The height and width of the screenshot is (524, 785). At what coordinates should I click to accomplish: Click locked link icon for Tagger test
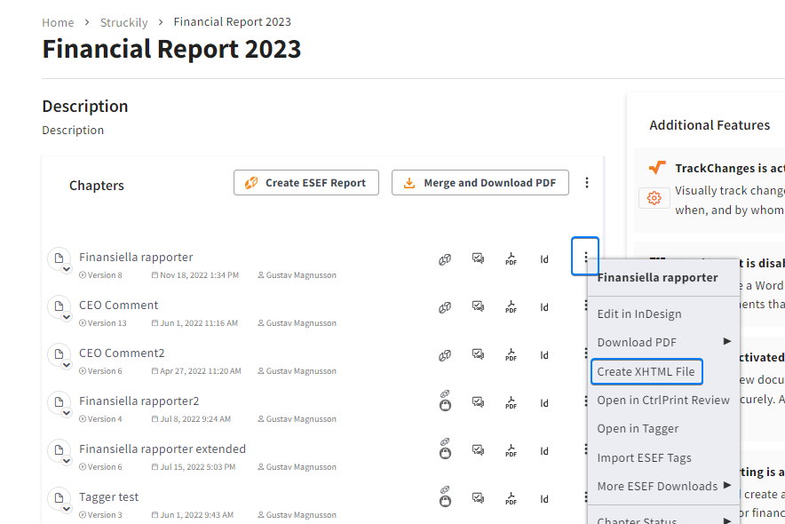point(445,497)
